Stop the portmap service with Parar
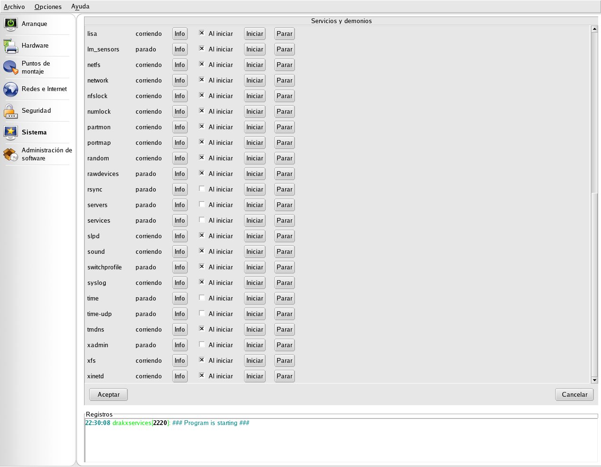The width and height of the screenshot is (601, 467). pyautogui.click(x=284, y=142)
